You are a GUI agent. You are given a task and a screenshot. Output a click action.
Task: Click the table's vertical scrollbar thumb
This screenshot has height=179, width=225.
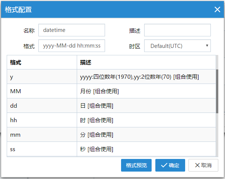[217, 91]
